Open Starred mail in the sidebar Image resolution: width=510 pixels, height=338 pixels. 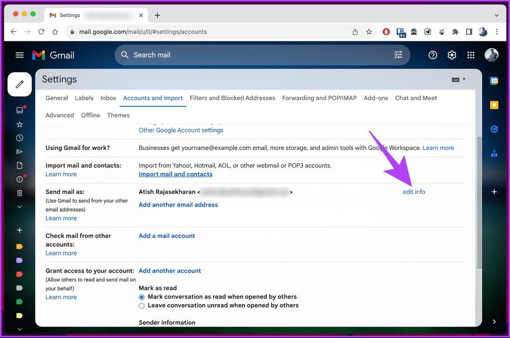coord(19,124)
